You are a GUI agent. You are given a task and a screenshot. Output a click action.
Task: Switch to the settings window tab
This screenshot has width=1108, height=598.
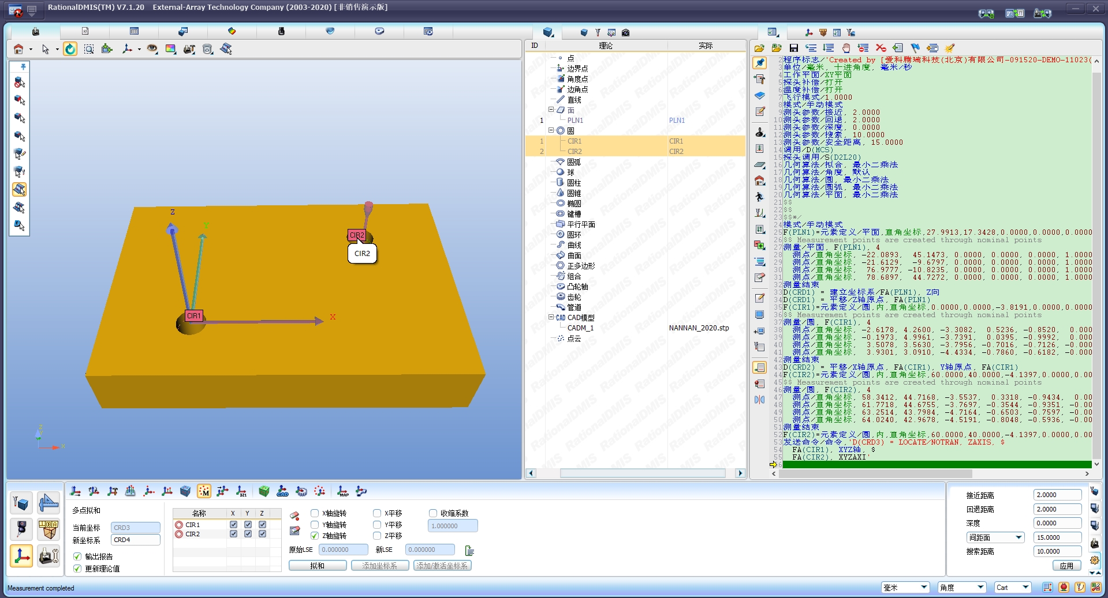[428, 31]
